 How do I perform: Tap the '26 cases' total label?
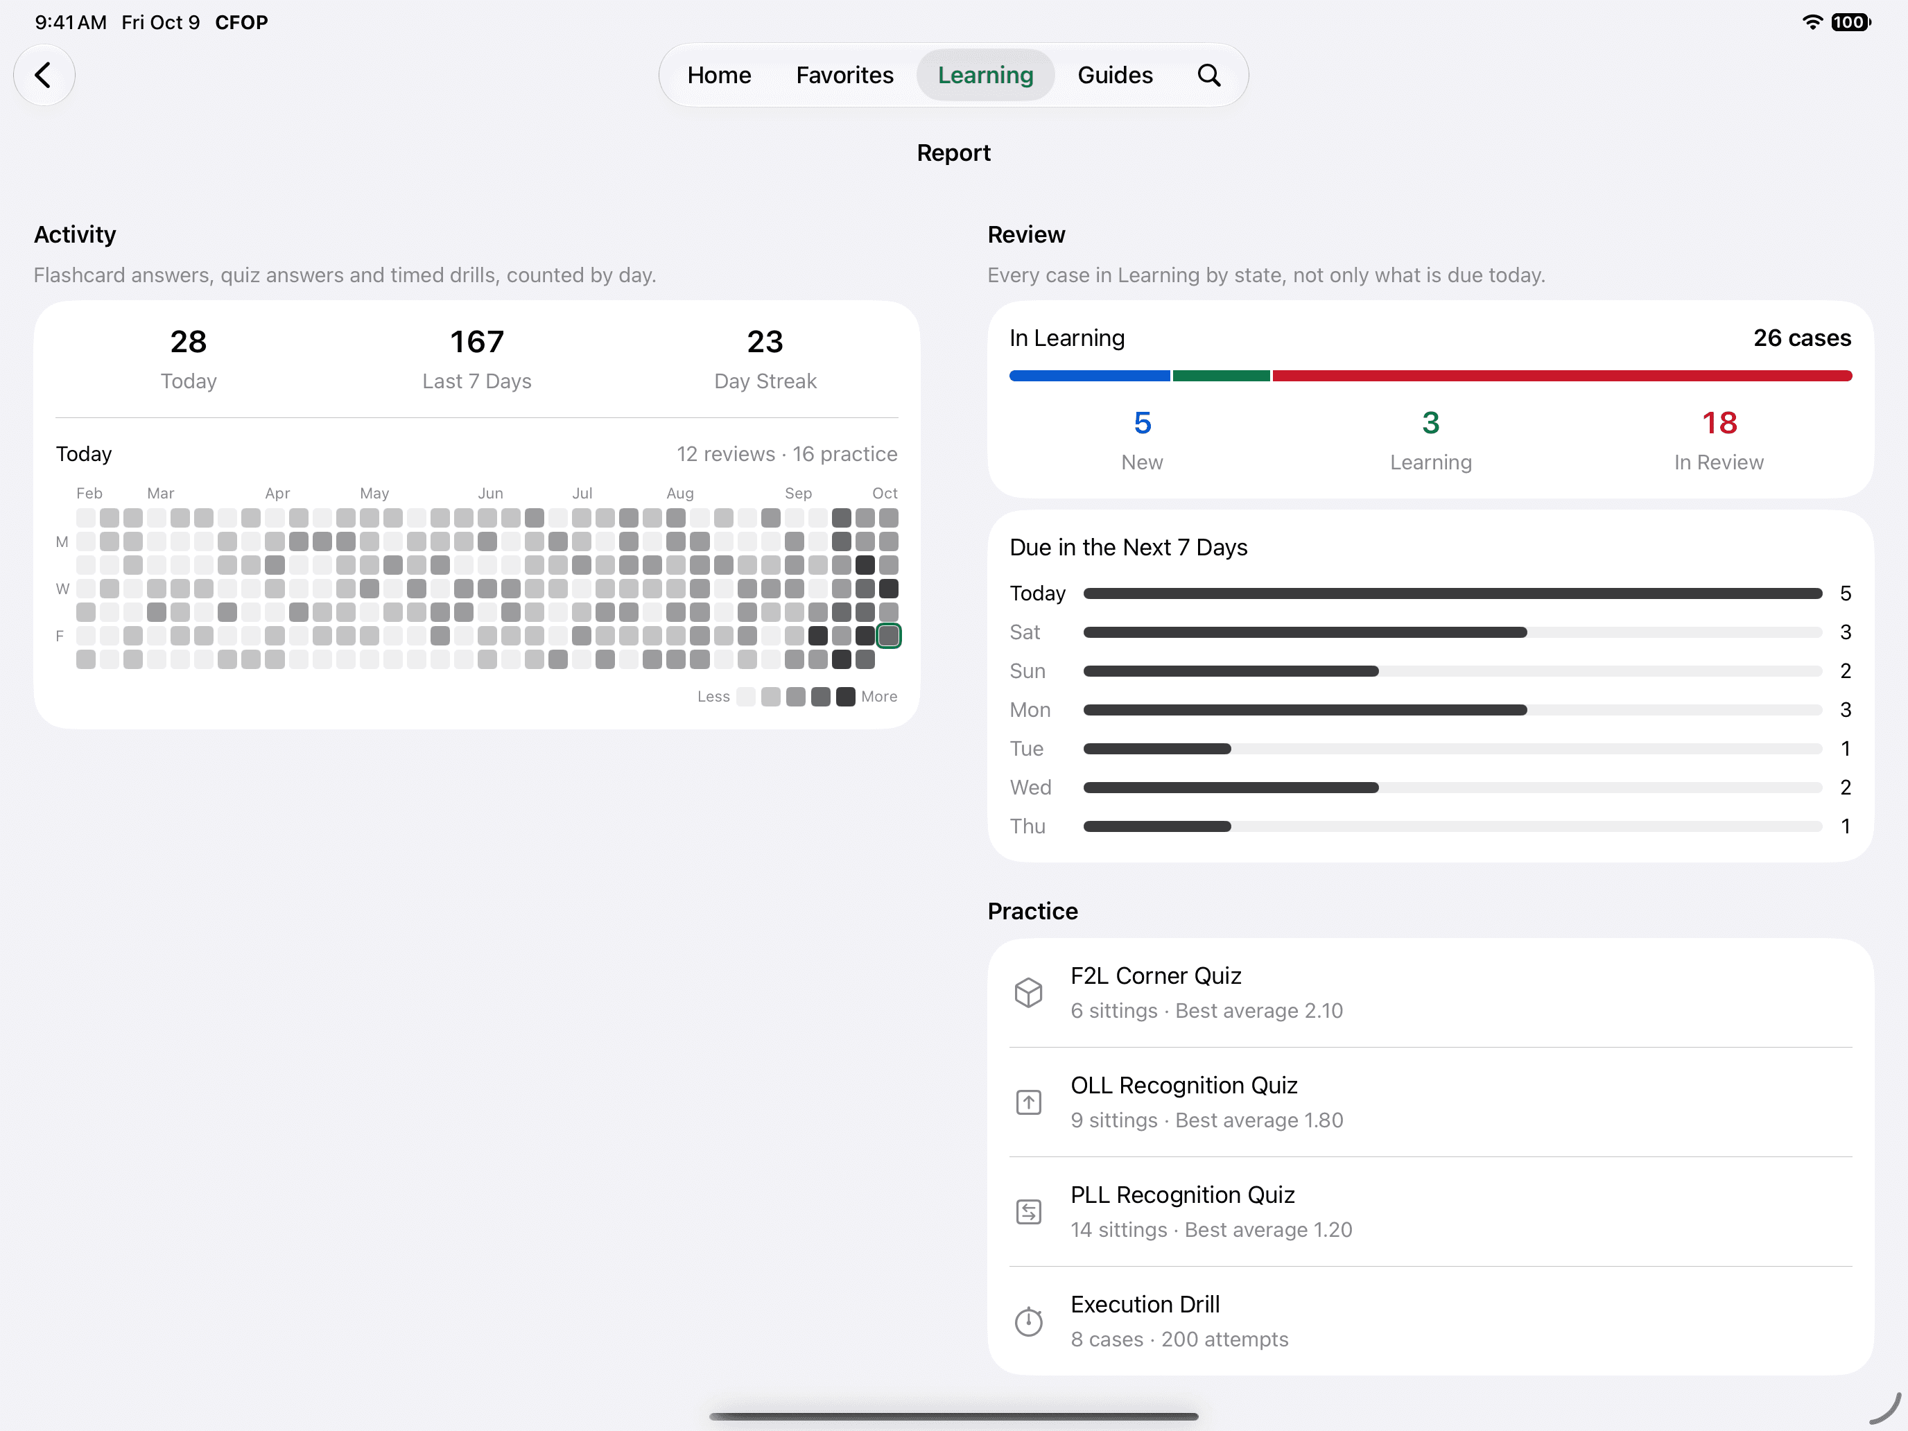pos(1802,338)
